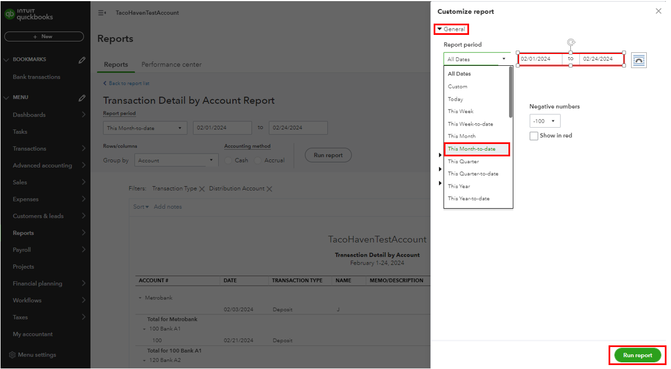Click the pencil edit icon beside BOOKMARKS
This screenshot has height=369, width=671.
click(x=82, y=60)
